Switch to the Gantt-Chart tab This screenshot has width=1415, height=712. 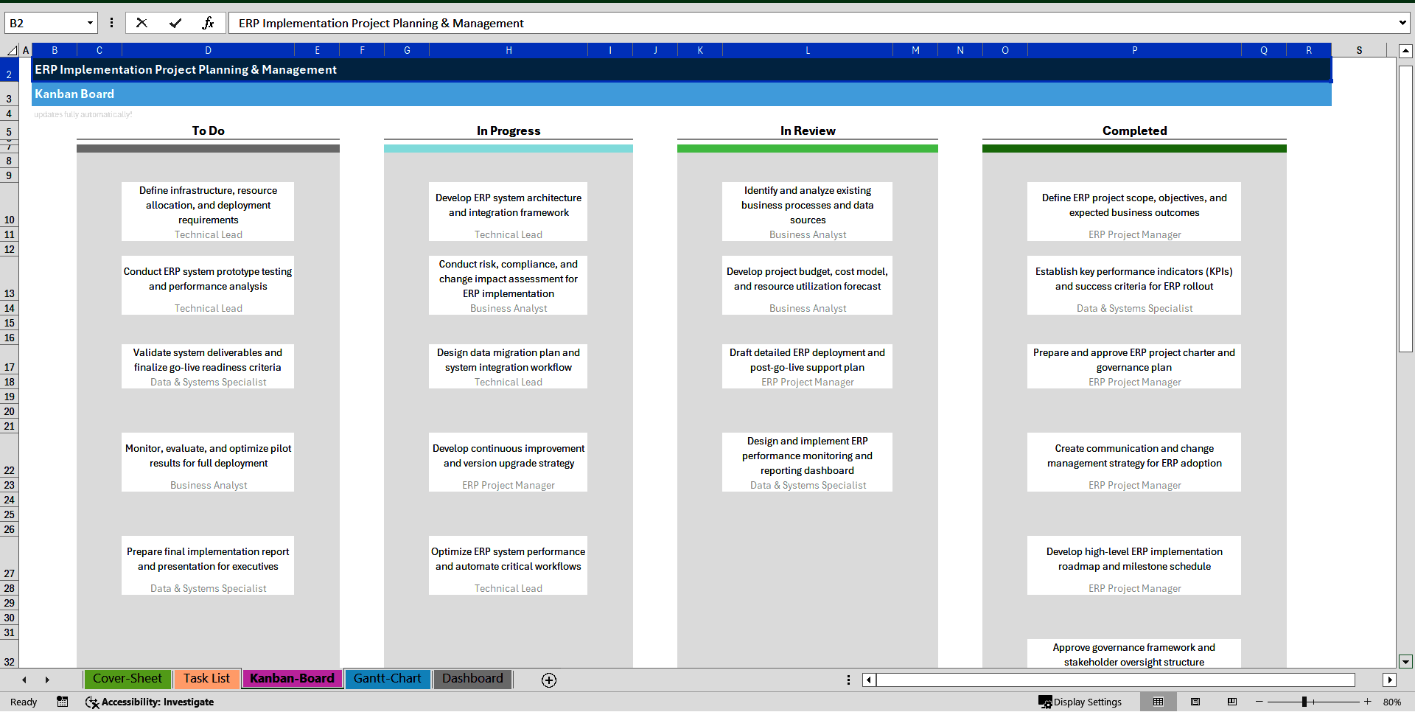point(388,679)
